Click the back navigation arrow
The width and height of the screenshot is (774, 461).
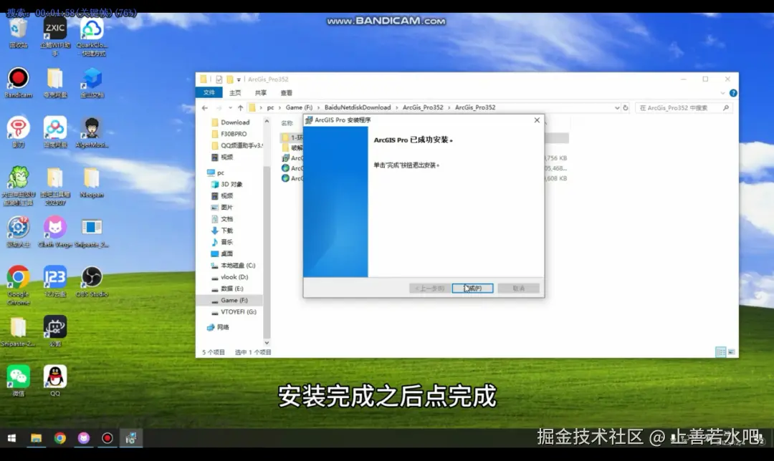(204, 107)
